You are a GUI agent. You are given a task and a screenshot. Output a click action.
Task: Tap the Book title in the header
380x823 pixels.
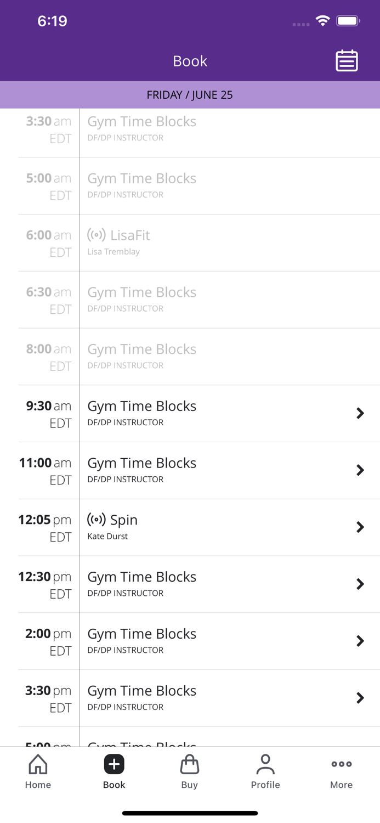pyautogui.click(x=190, y=61)
